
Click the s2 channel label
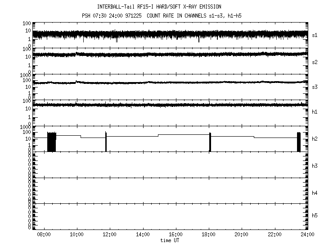(315, 61)
